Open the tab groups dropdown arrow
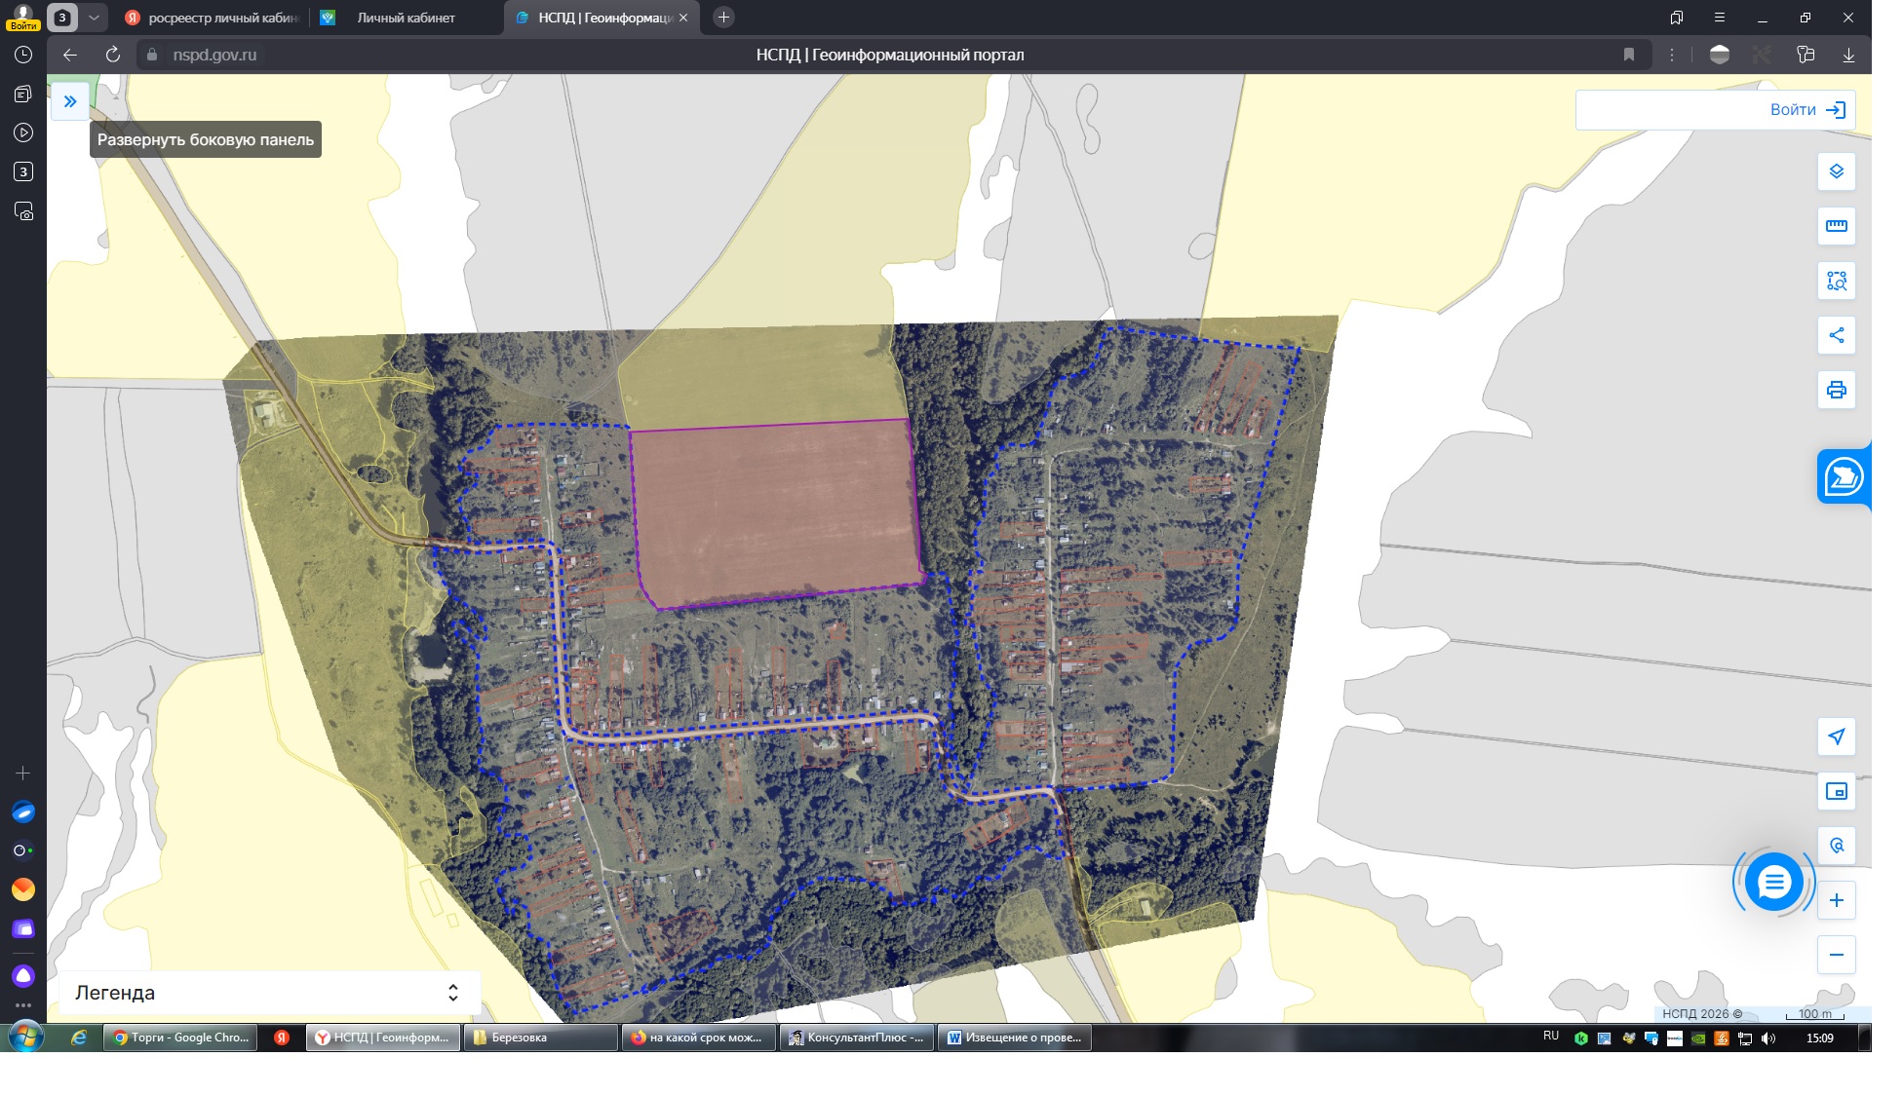 pos(94,18)
